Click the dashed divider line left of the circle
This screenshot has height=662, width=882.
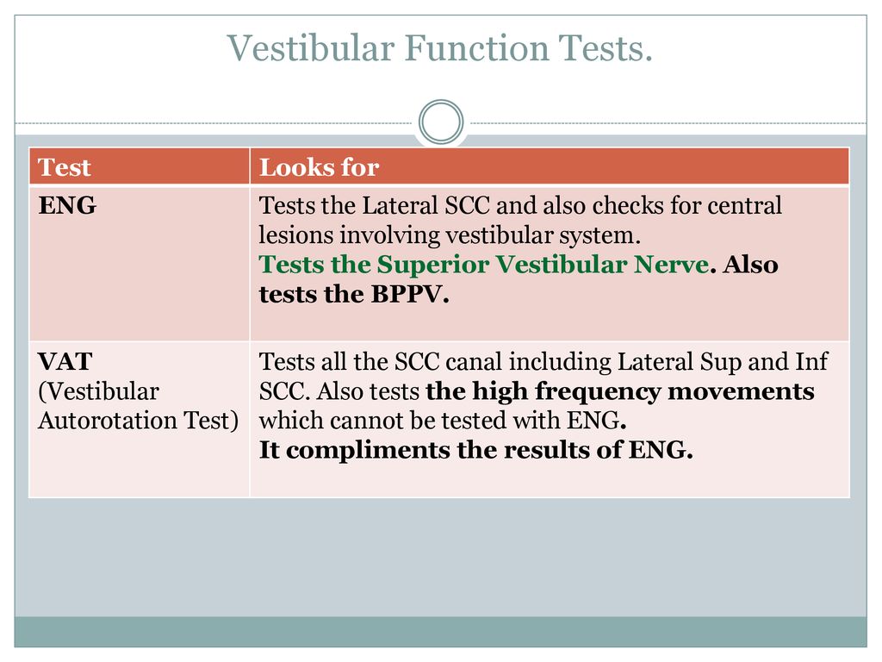(214, 122)
